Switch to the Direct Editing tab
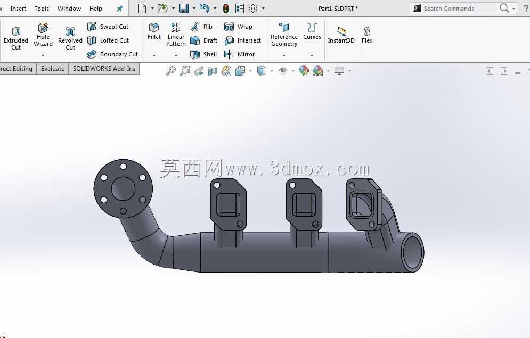This screenshot has width=530, height=338. tap(18, 69)
